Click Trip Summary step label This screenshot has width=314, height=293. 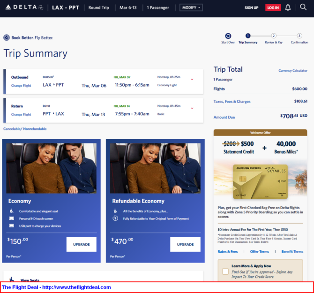point(248,42)
